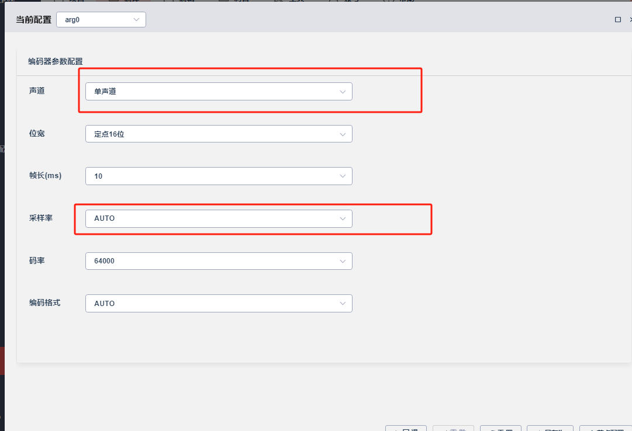This screenshot has height=431, width=632.
Task: Expand the 采样率 selector showing AUTO
Action: coord(219,218)
